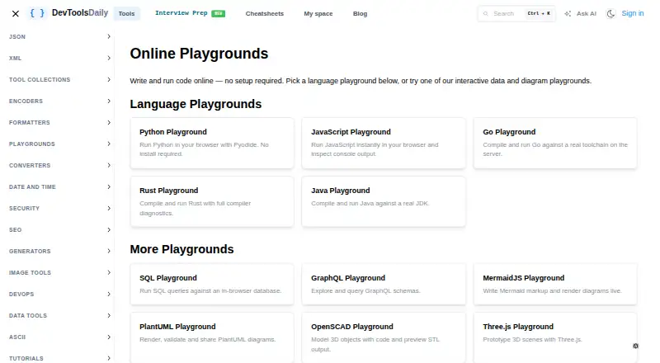Open the Blog nav link
660x363 pixels.
[x=360, y=13]
